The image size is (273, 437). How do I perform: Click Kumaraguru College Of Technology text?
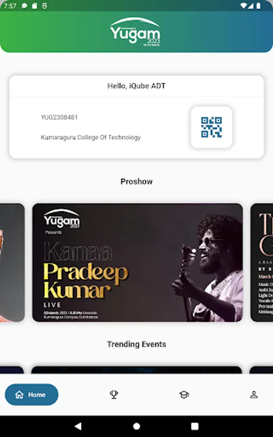(x=91, y=137)
